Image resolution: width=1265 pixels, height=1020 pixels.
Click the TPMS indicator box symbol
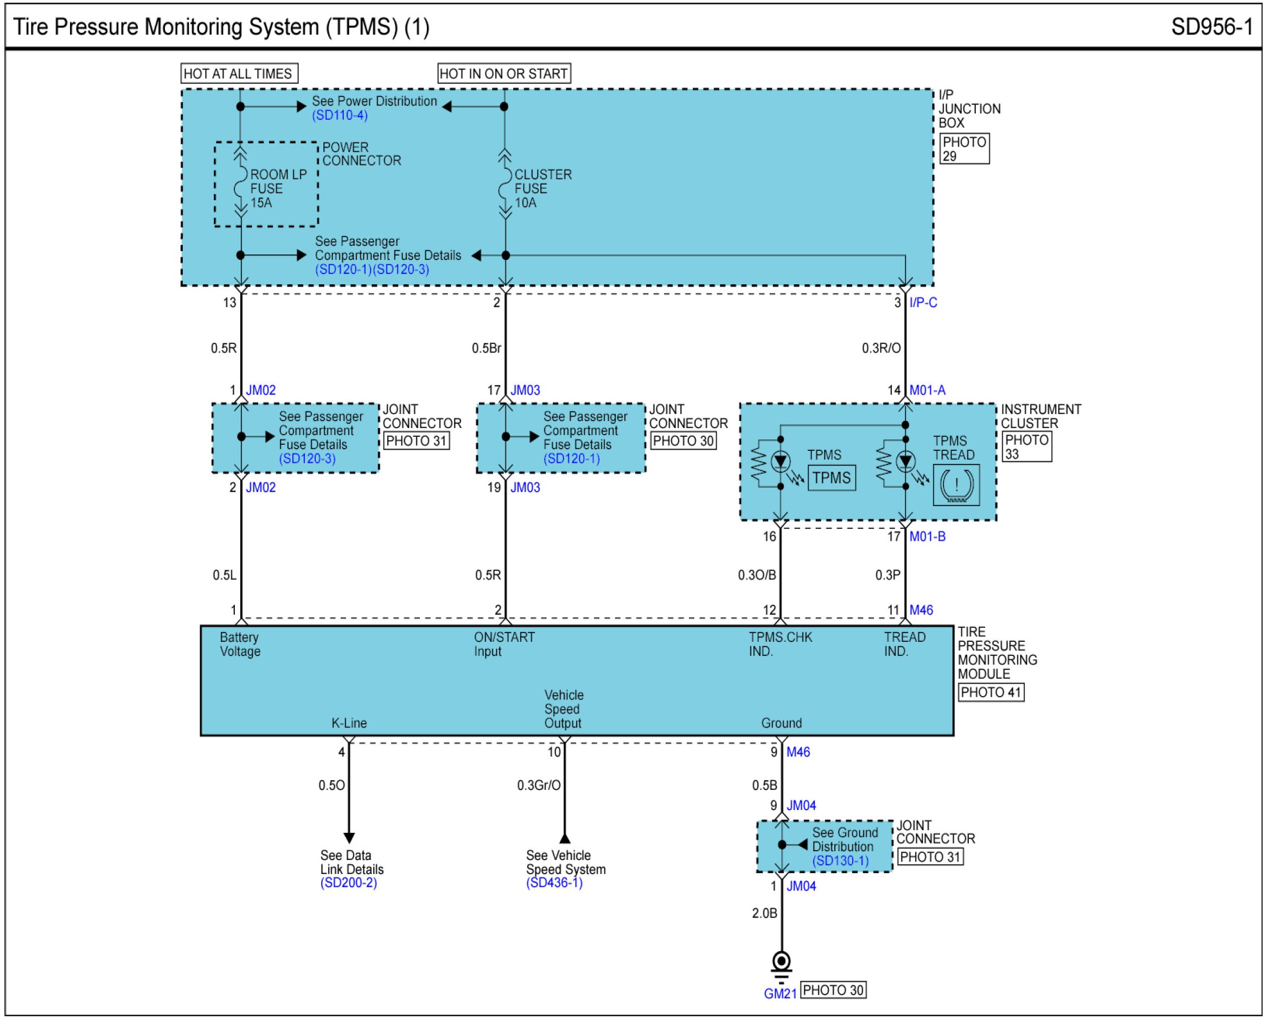pos(831,477)
